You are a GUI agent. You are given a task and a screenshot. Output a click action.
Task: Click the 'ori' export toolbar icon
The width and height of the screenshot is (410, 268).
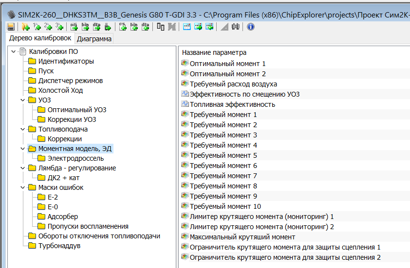pyautogui.click(x=75, y=27)
